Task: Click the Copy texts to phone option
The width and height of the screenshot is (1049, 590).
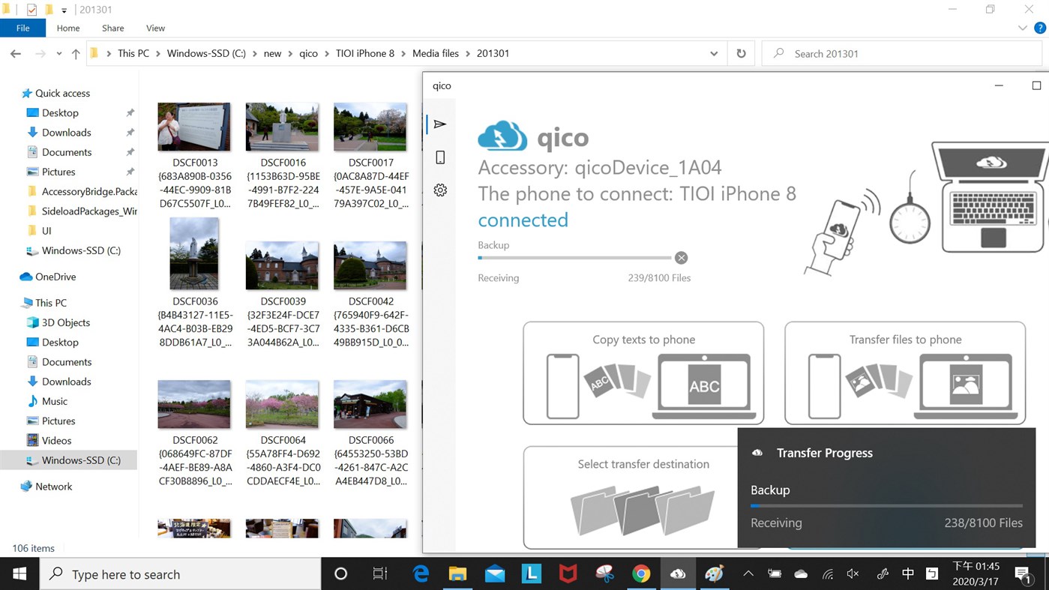Action: pos(643,373)
